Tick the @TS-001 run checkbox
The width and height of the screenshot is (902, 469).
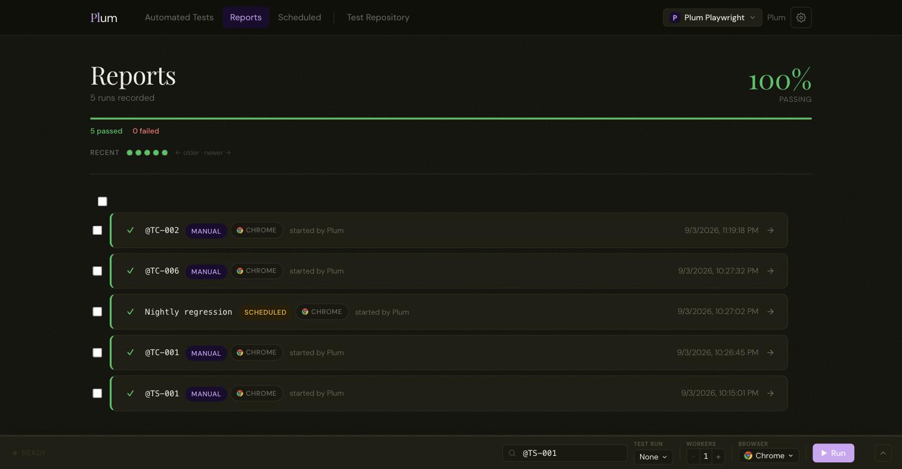pyautogui.click(x=97, y=393)
